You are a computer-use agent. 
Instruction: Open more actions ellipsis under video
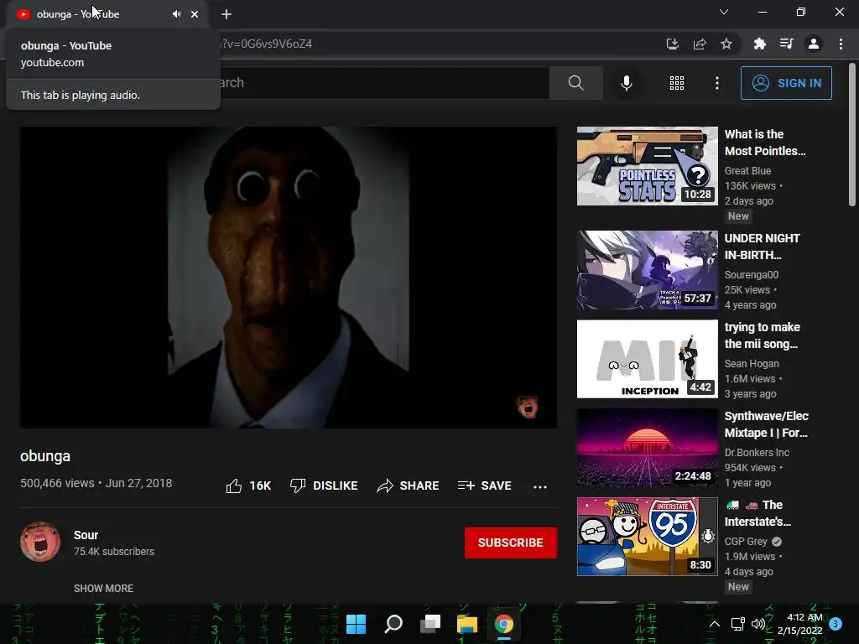[x=540, y=486]
